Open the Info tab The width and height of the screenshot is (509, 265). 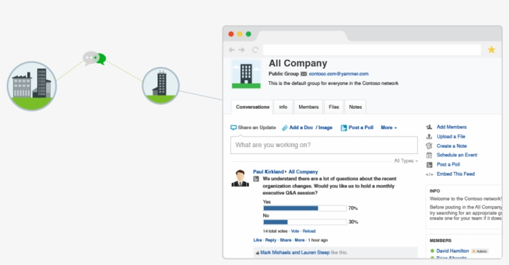point(283,107)
